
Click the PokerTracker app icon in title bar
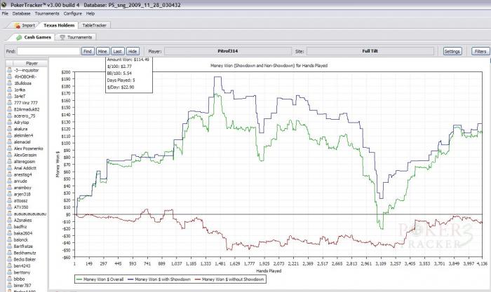pyautogui.click(x=4, y=4)
